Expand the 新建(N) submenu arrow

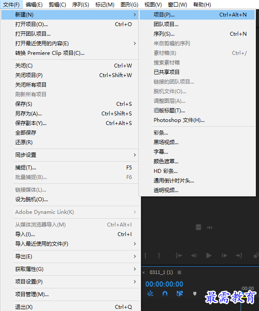[135, 15]
